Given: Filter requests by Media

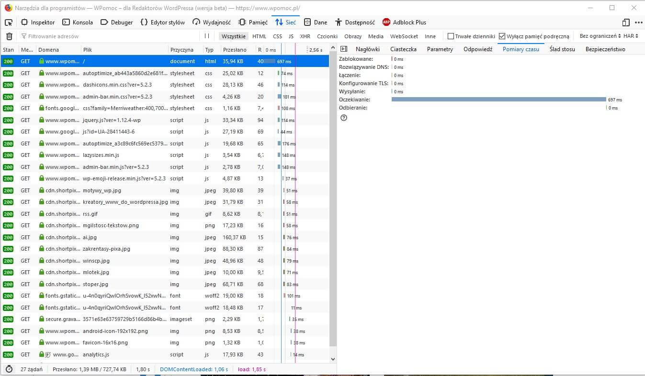Looking at the screenshot, I should coord(376,36).
